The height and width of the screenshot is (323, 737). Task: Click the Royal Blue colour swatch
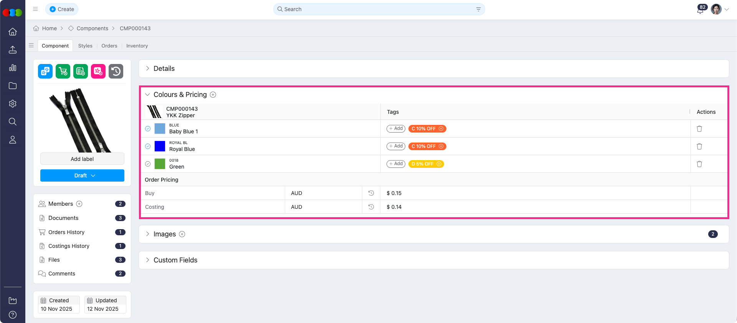point(160,146)
